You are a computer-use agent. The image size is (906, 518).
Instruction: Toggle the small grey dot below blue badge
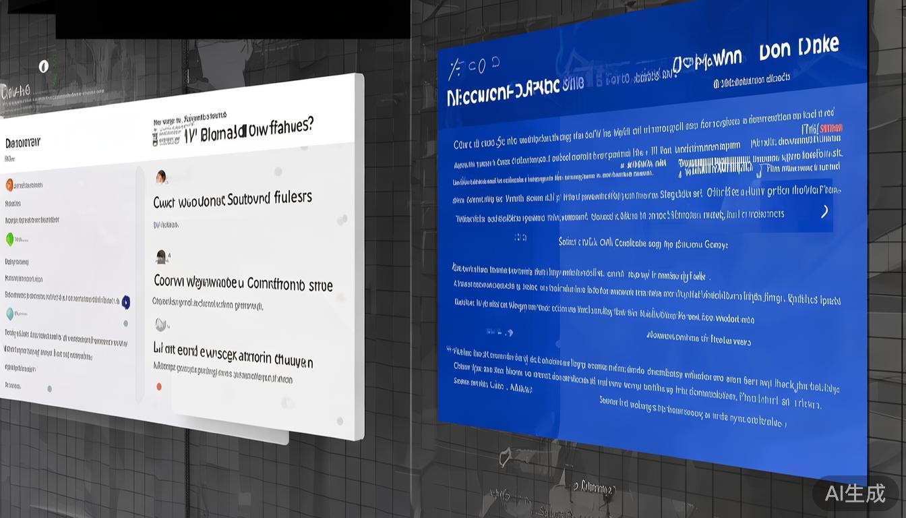pos(125,323)
